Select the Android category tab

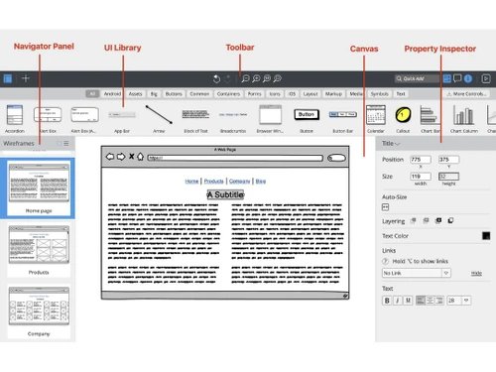tap(112, 94)
